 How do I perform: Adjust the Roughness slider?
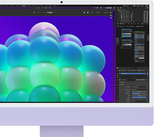(139, 94)
